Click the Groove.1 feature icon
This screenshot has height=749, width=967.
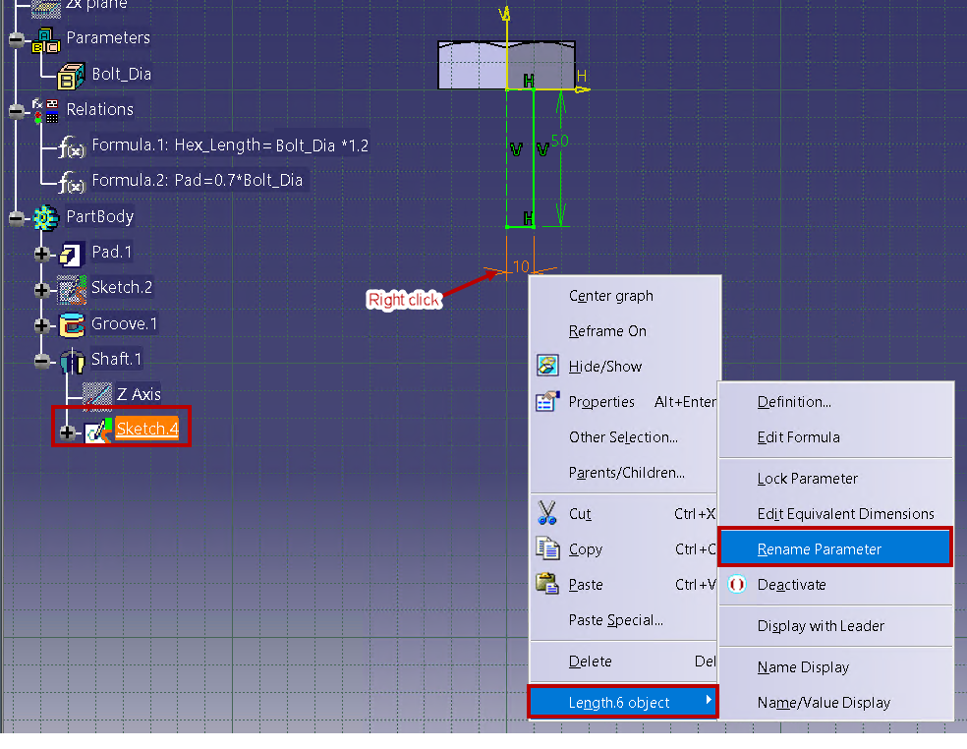point(72,324)
